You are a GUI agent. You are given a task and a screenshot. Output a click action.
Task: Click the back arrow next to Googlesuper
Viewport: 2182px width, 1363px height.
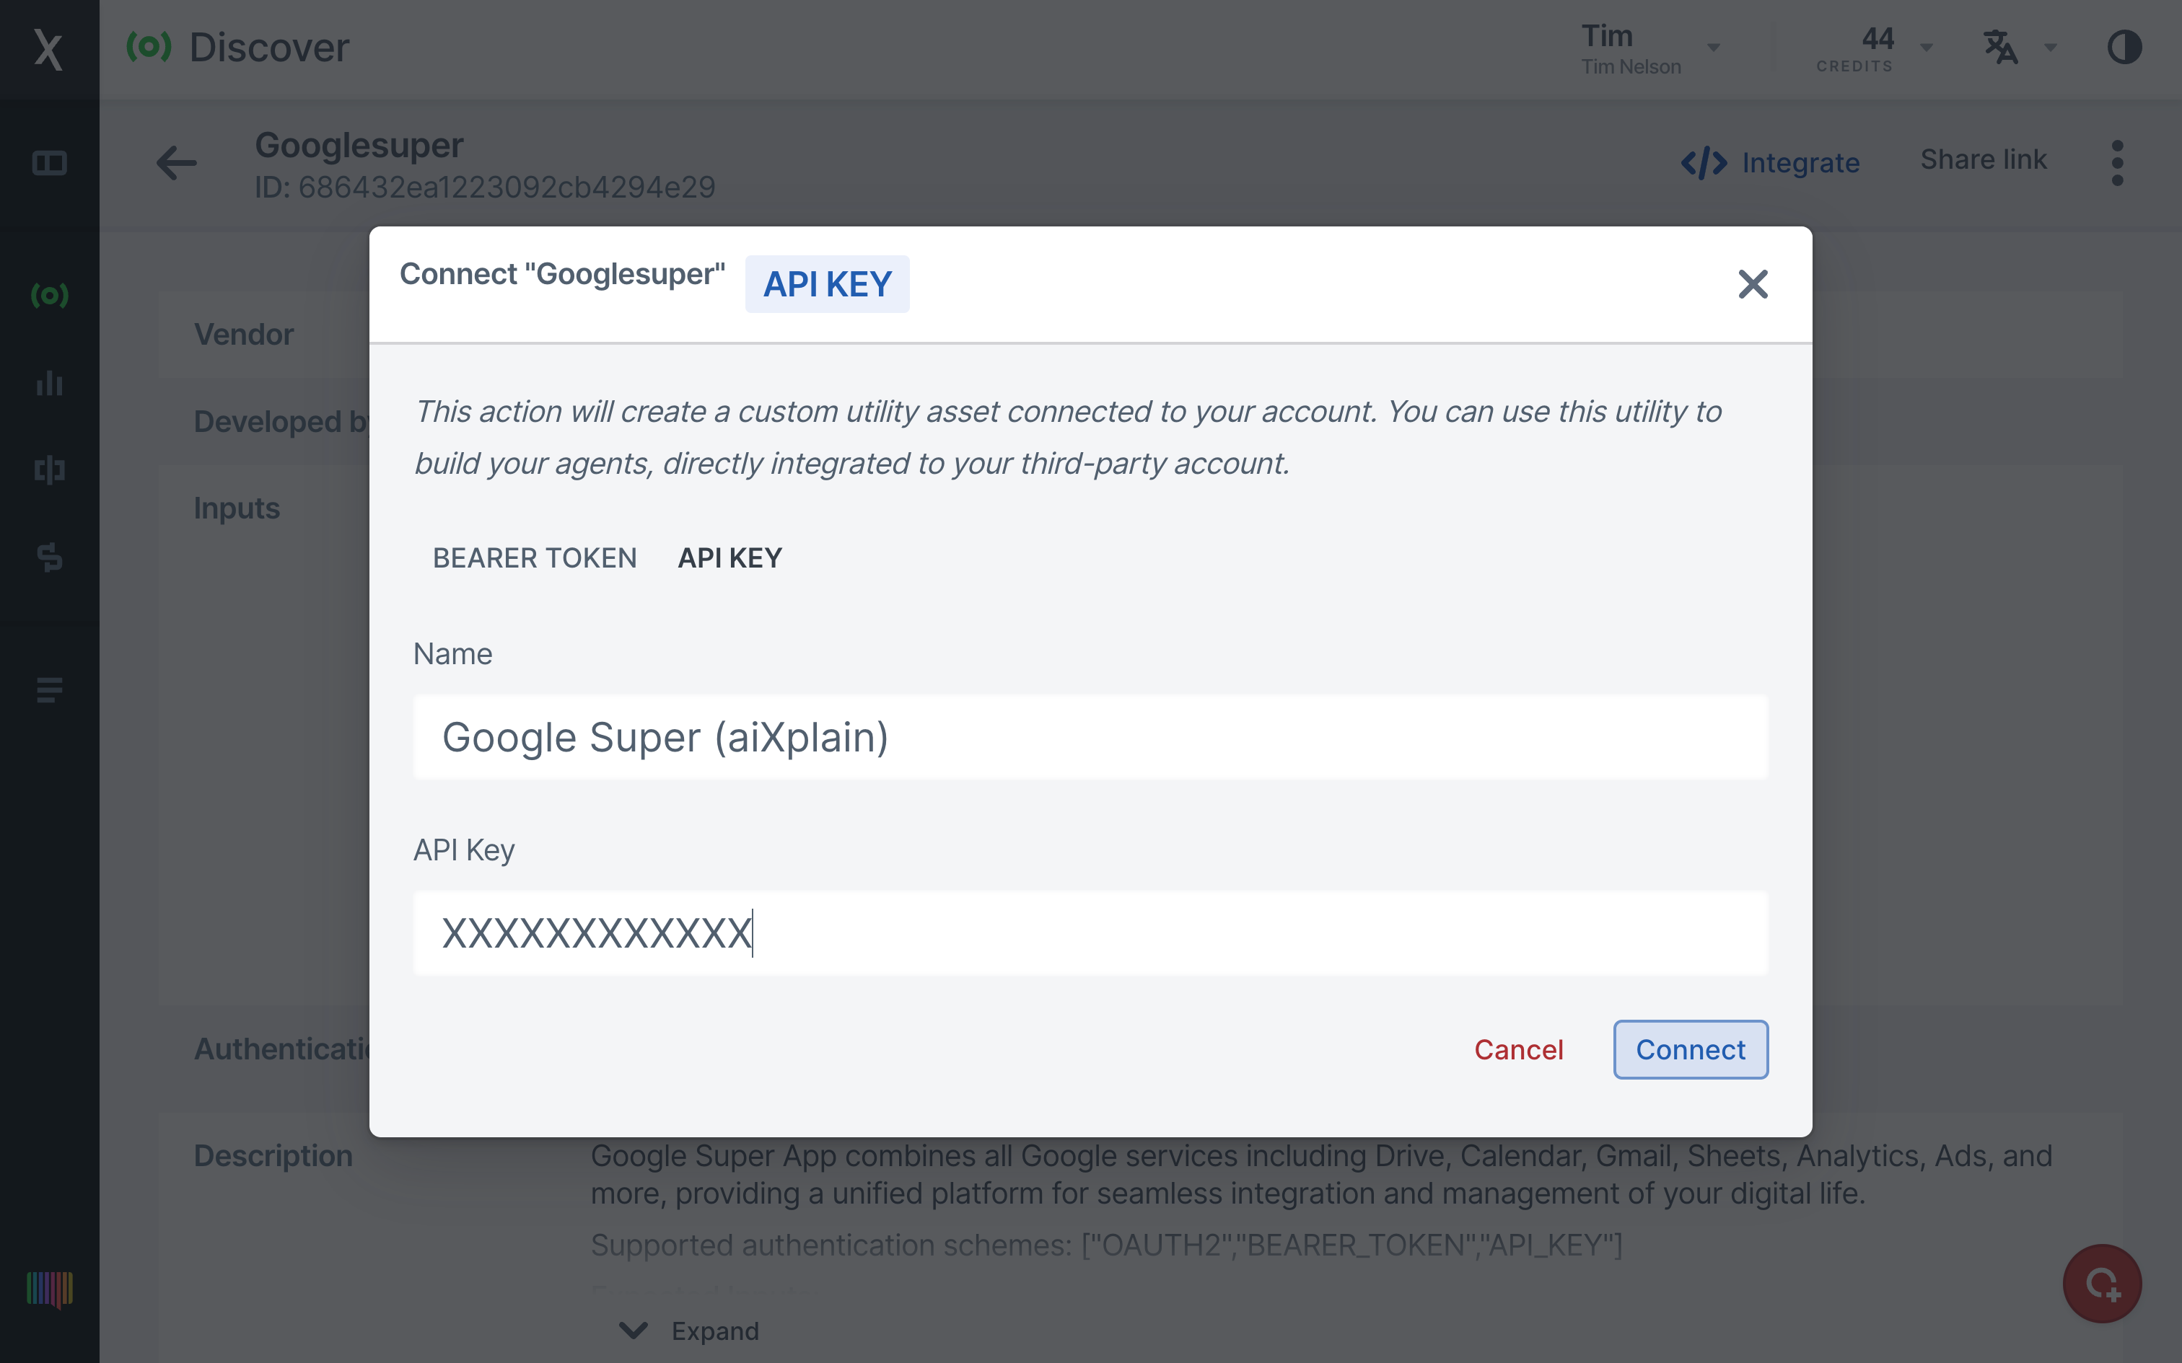[176, 163]
